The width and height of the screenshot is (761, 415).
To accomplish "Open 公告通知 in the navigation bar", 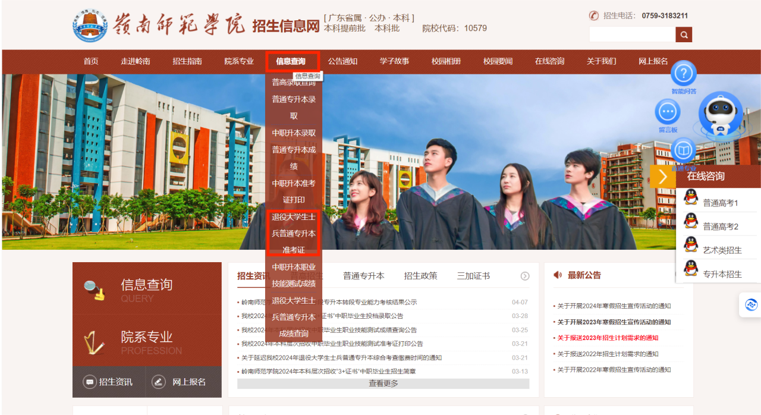I will click(x=342, y=61).
